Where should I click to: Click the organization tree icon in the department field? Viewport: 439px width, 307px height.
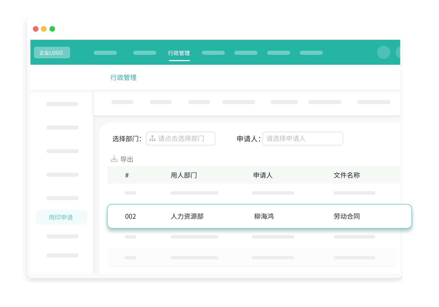pyautogui.click(x=152, y=138)
